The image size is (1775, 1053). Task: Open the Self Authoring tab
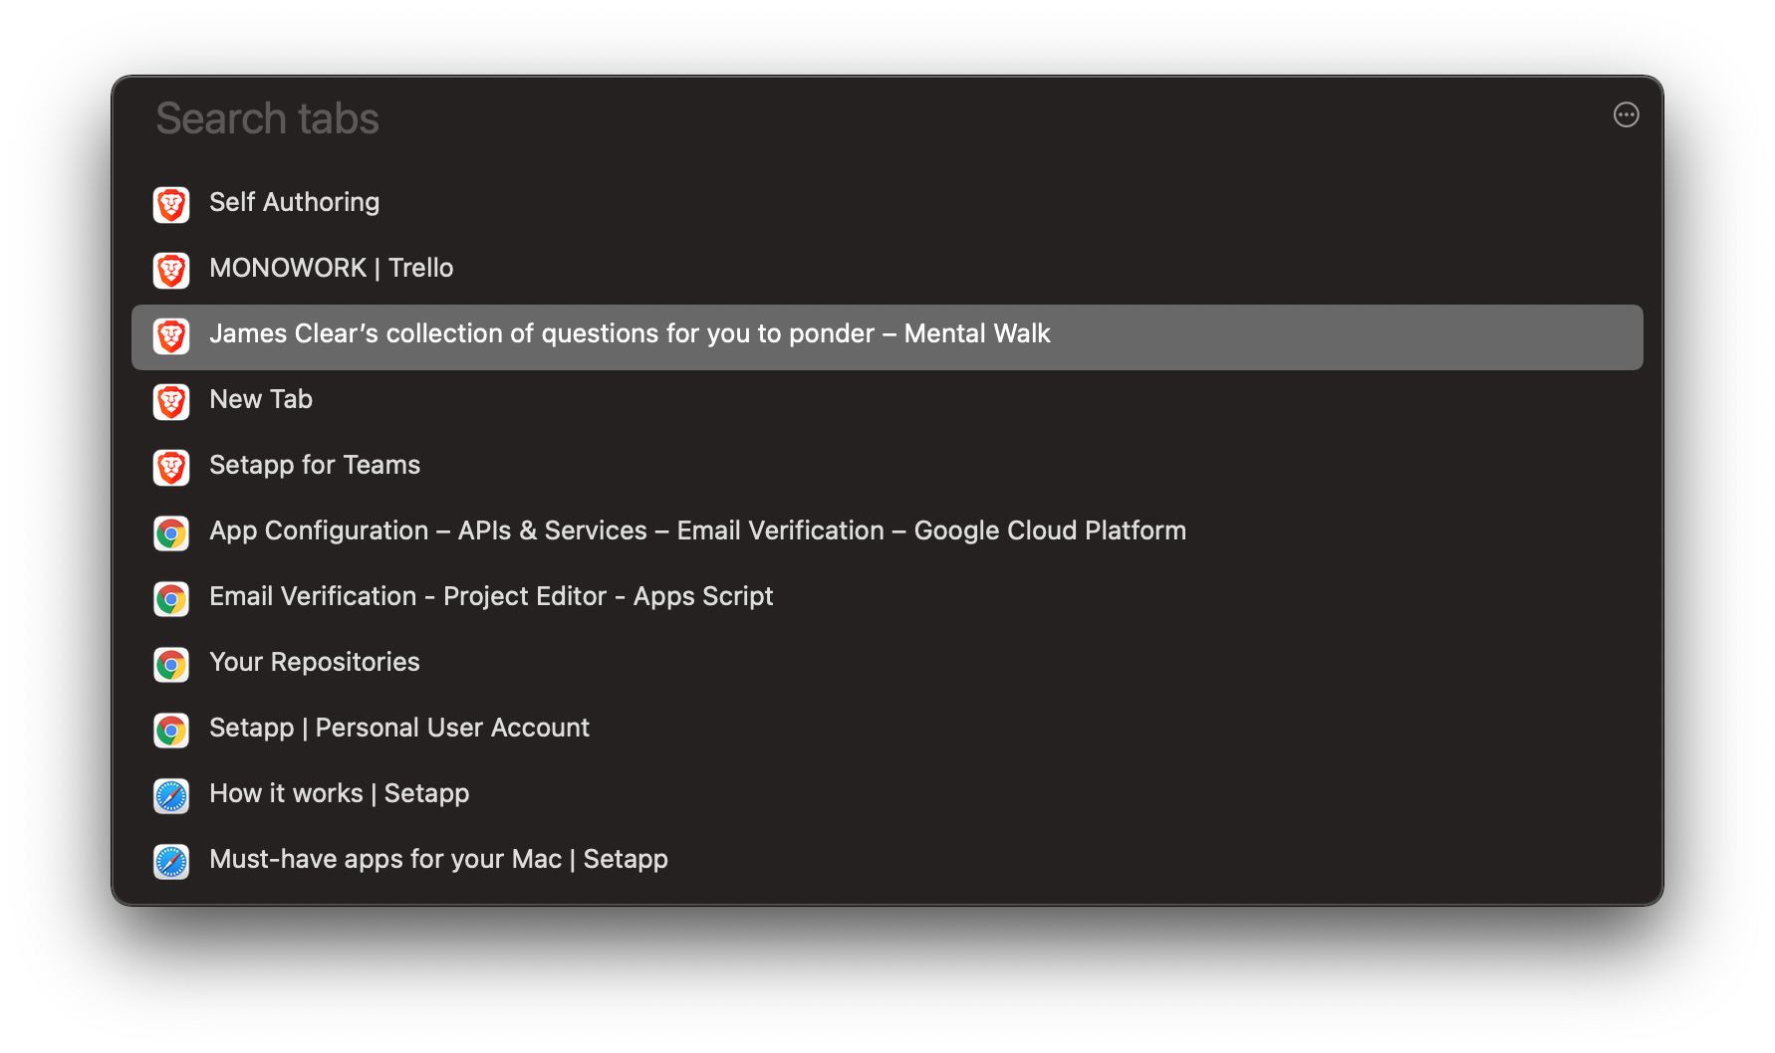tap(294, 202)
